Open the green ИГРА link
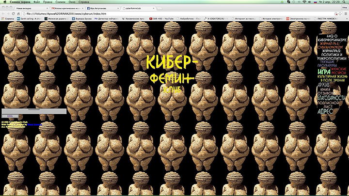 click(324, 72)
